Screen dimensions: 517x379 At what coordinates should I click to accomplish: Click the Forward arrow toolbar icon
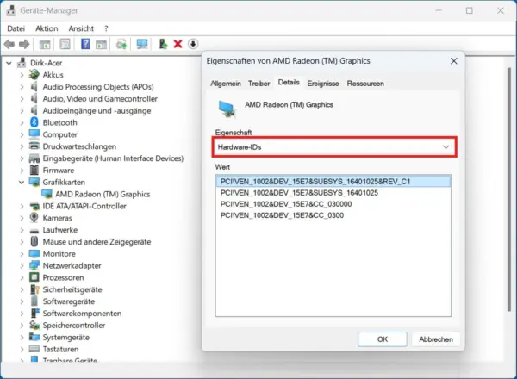pyautogui.click(x=24, y=44)
